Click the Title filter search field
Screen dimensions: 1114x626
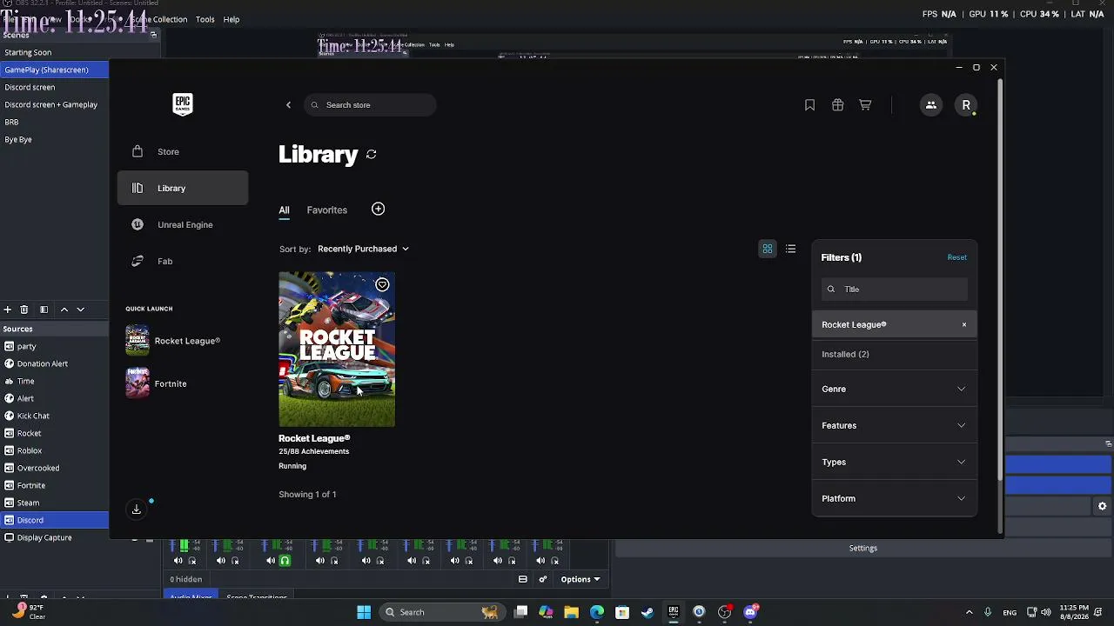click(895, 290)
